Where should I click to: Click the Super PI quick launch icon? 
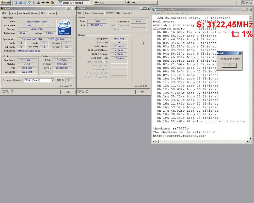[x=29, y=3]
